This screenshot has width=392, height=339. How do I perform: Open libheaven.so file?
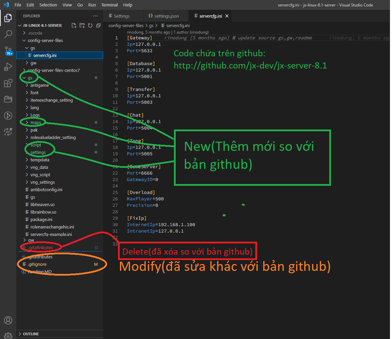[59, 204]
